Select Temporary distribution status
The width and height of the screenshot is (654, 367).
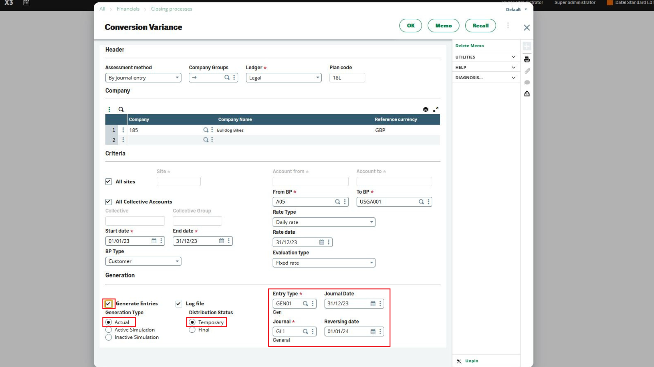(192, 322)
